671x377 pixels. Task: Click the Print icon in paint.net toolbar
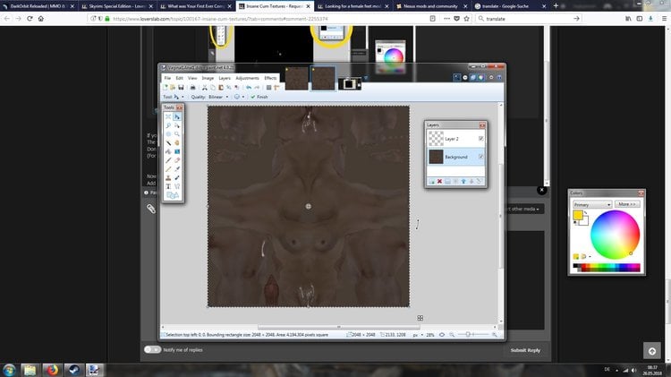[193, 88]
